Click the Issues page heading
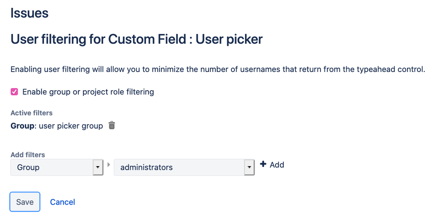 click(x=29, y=13)
